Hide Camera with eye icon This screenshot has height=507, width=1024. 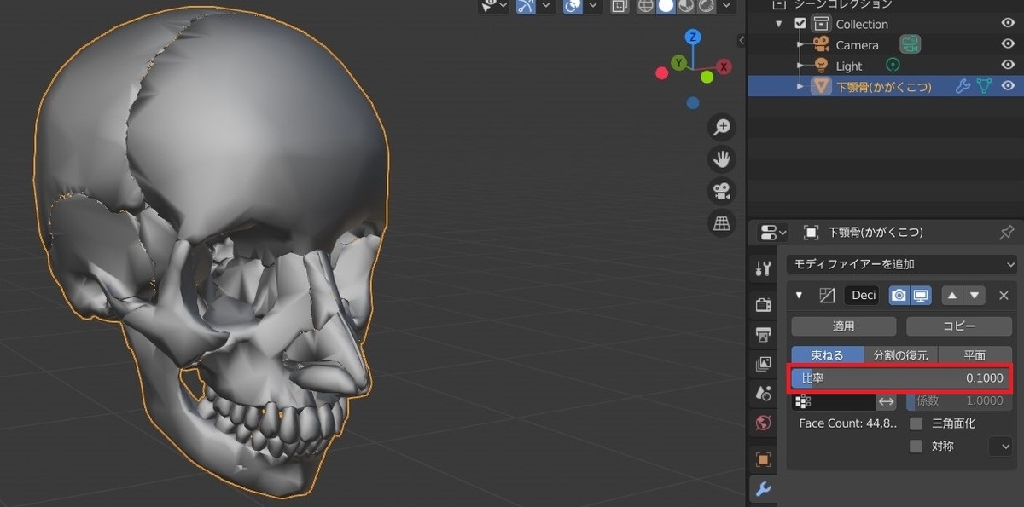point(1008,44)
